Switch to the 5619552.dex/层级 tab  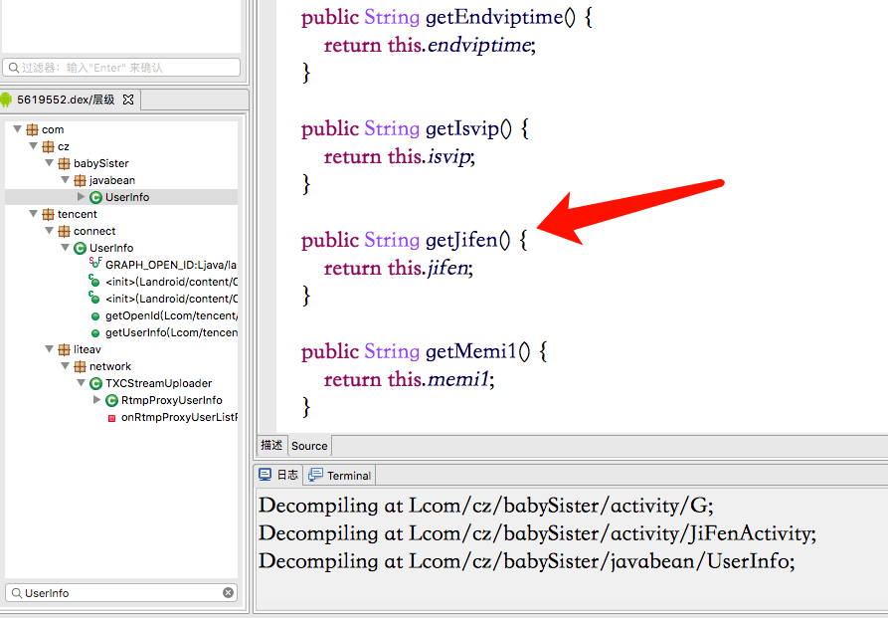point(71,100)
